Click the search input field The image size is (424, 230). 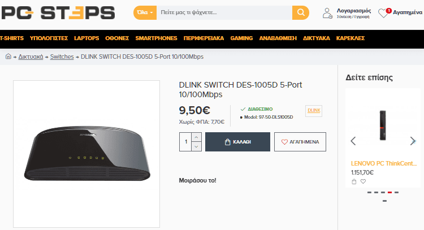(x=224, y=12)
